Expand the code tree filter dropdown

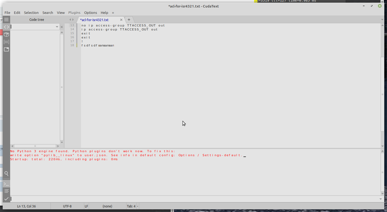[57, 27]
